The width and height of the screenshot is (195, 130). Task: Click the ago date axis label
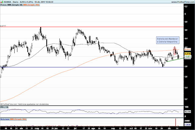coord(93,128)
